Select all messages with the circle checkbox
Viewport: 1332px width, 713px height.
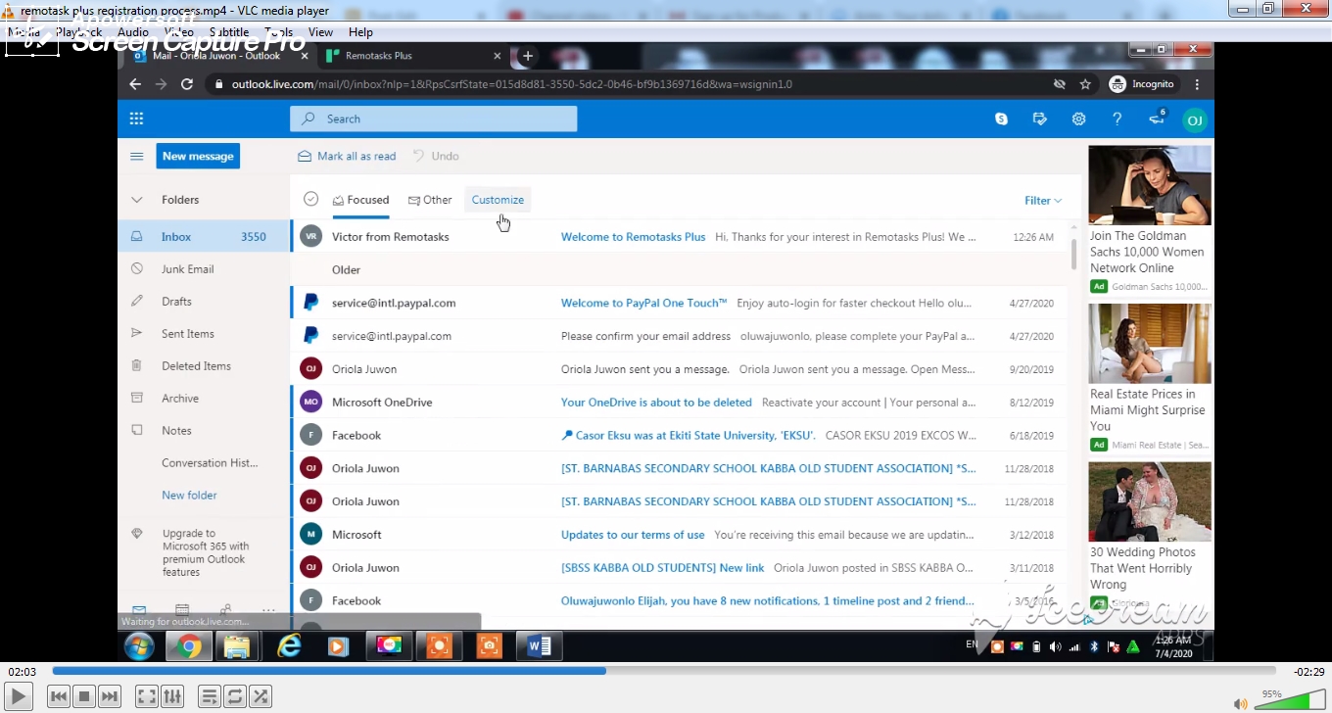(x=310, y=199)
